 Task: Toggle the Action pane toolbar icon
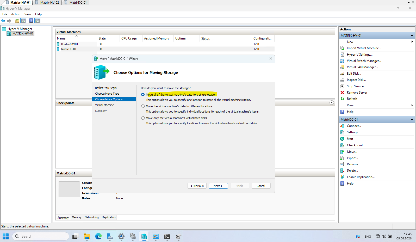point(38,21)
